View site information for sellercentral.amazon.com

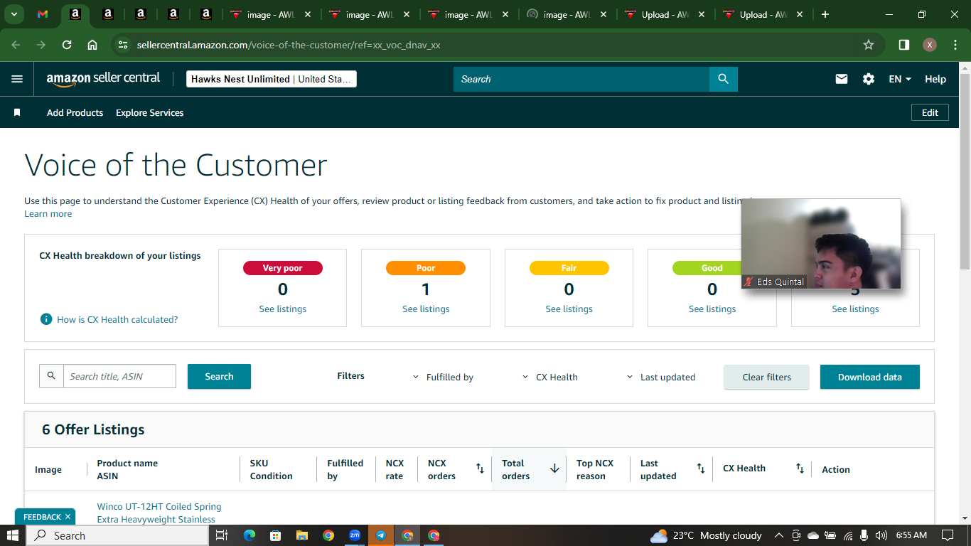pyautogui.click(x=123, y=45)
